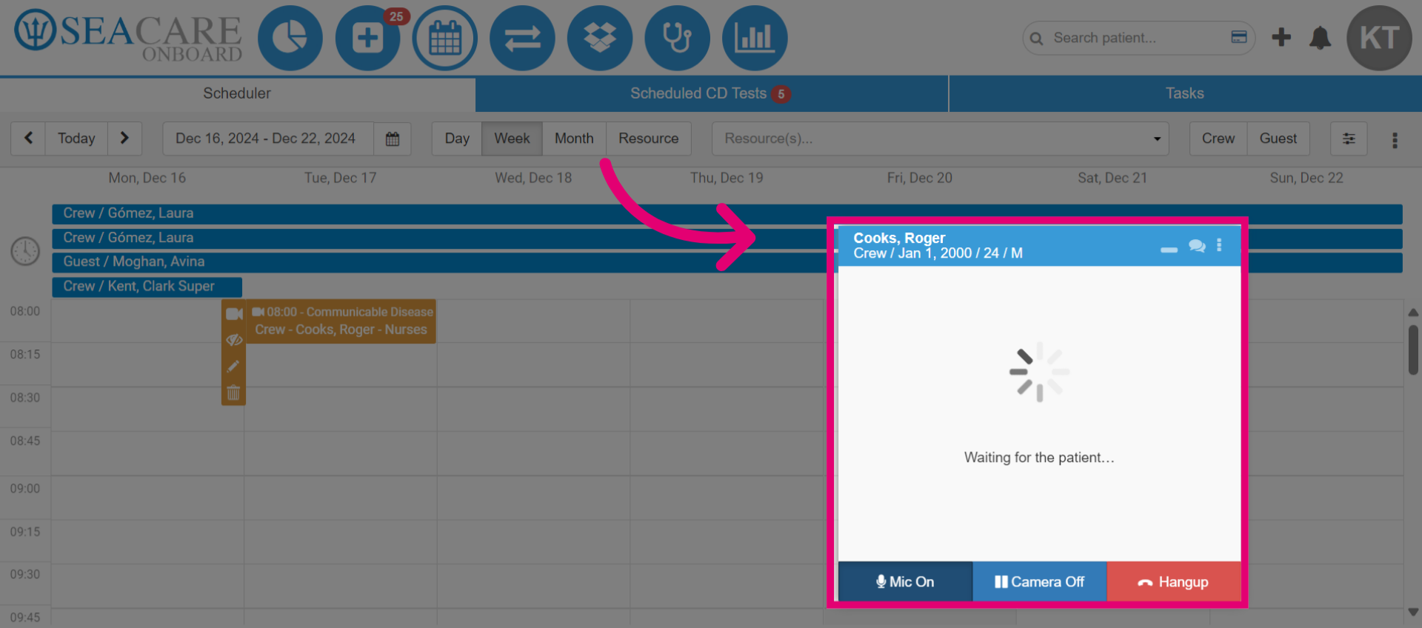This screenshot has width=1422, height=628.
Task: Click the date range Dec 16 - Dec 22 field
Action: pyautogui.click(x=268, y=138)
